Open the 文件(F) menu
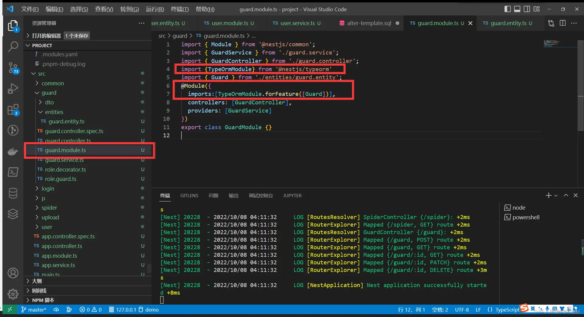Viewport: 584px width, 317px height. tap(30, 9)
